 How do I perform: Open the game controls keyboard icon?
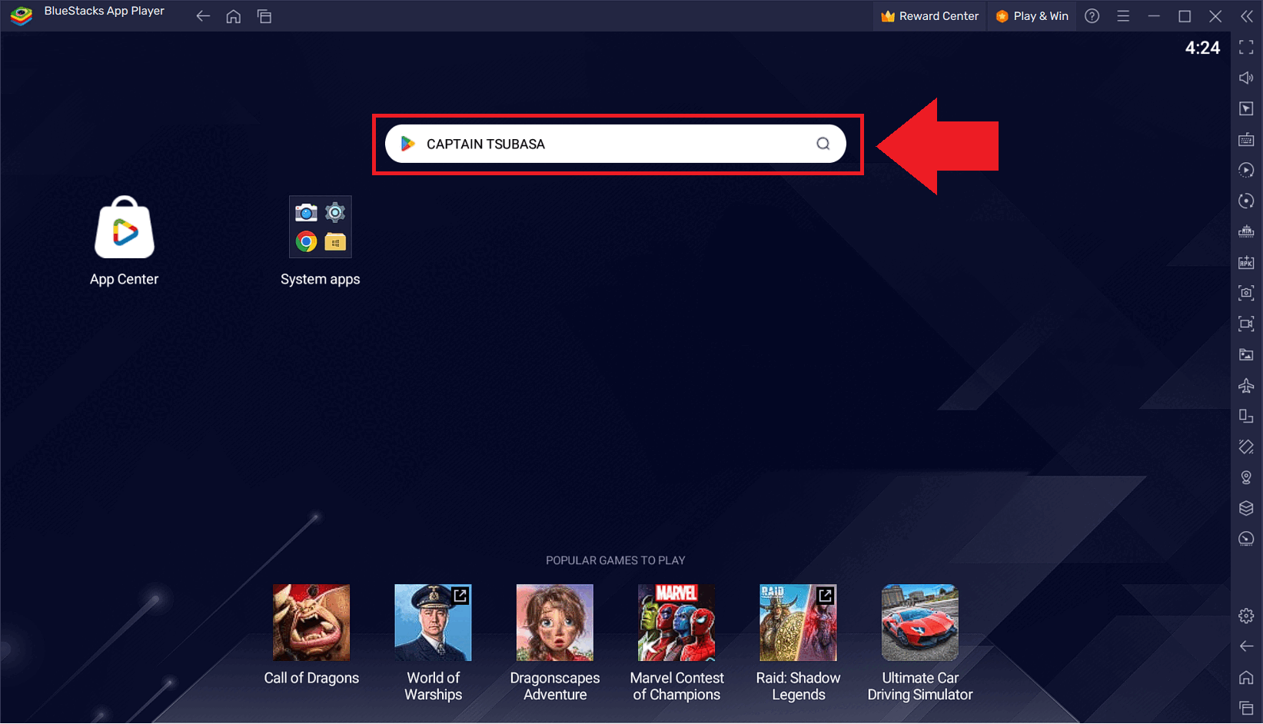1246,140
